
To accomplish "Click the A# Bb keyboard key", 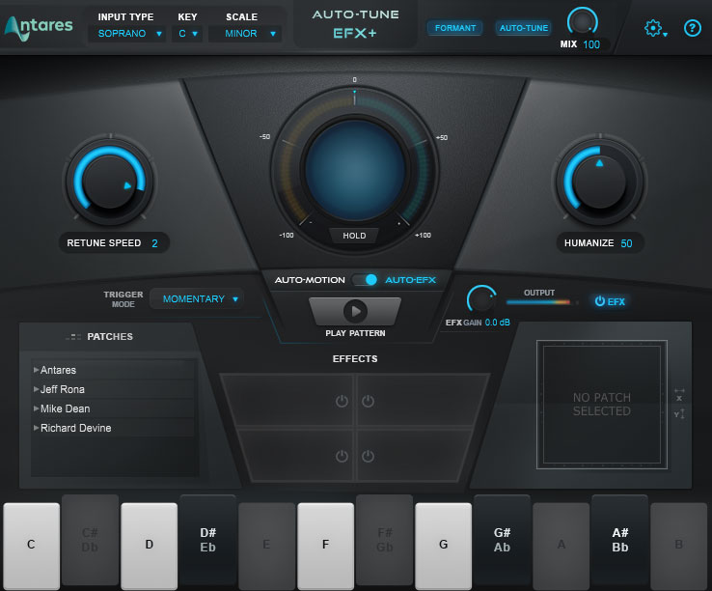I will [x=619, y=540].
